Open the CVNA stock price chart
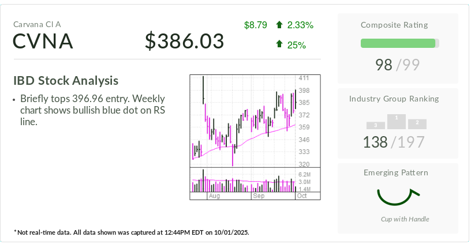Image resolution: width=471 pixels, height=248 pixels. pos(243,120)
